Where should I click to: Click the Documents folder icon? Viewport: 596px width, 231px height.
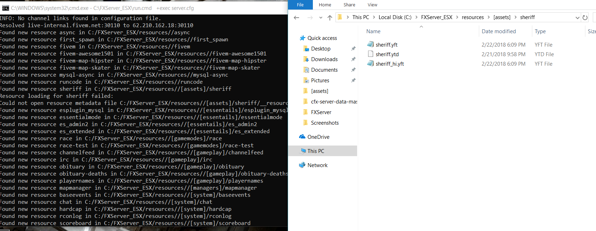point(306,70)
